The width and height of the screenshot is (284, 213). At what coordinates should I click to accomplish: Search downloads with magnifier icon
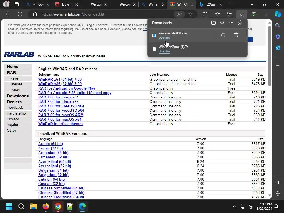pyautogui.click(x=222, y=23)
